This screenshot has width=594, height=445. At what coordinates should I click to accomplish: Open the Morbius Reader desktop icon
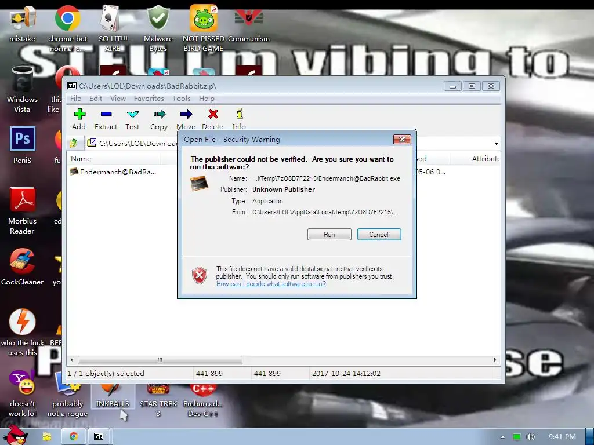point(23,211)
